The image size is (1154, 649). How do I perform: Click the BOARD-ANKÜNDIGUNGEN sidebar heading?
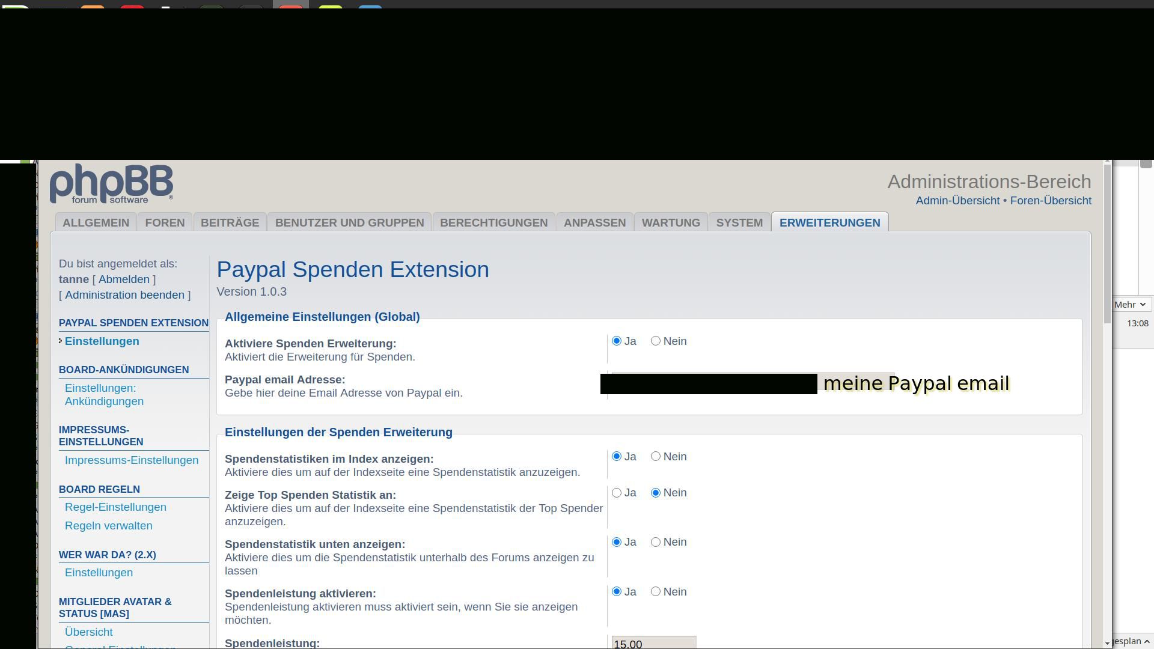click(x=124, y=370)
